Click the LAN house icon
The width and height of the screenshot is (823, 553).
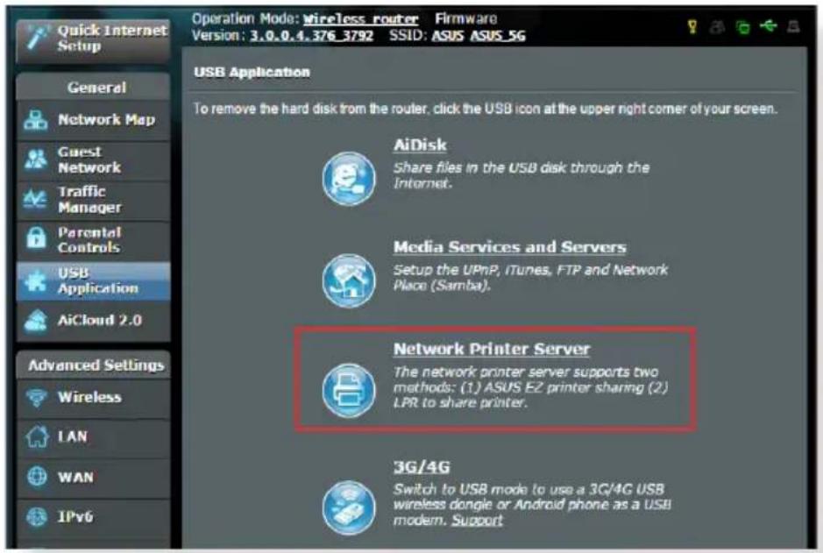point(36,436)
